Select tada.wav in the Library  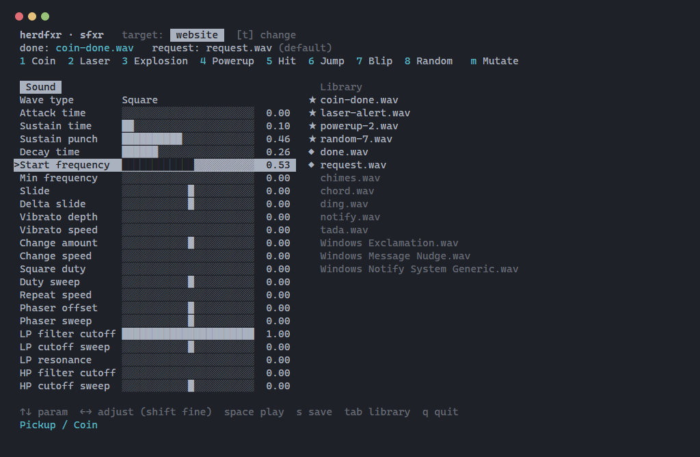pos(345,230)
